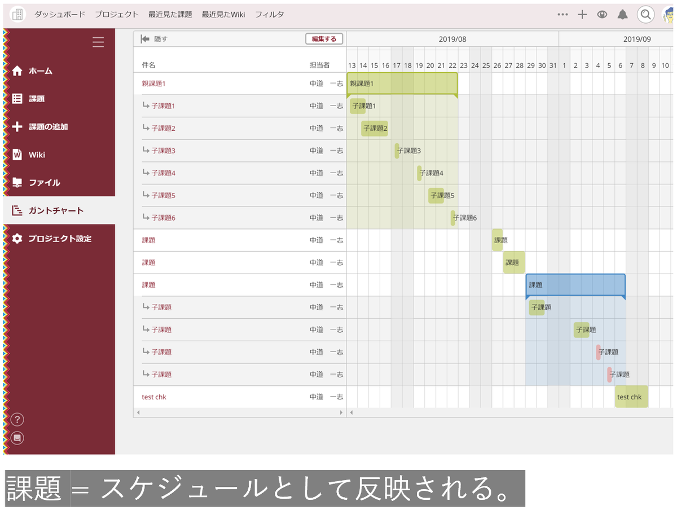Click the Backlog logo icon

[x=18, y=15]
